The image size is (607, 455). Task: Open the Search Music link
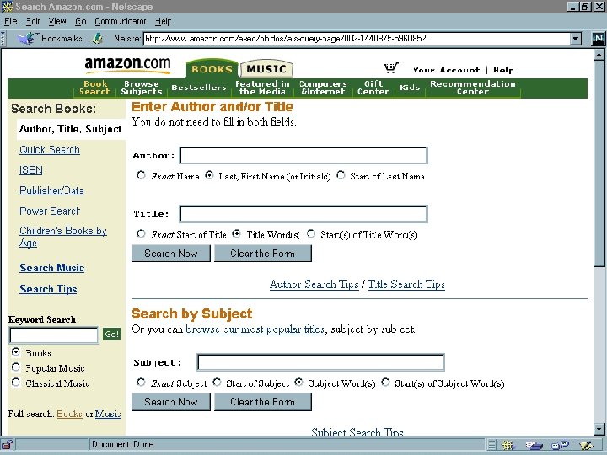(x=52, y=268)
